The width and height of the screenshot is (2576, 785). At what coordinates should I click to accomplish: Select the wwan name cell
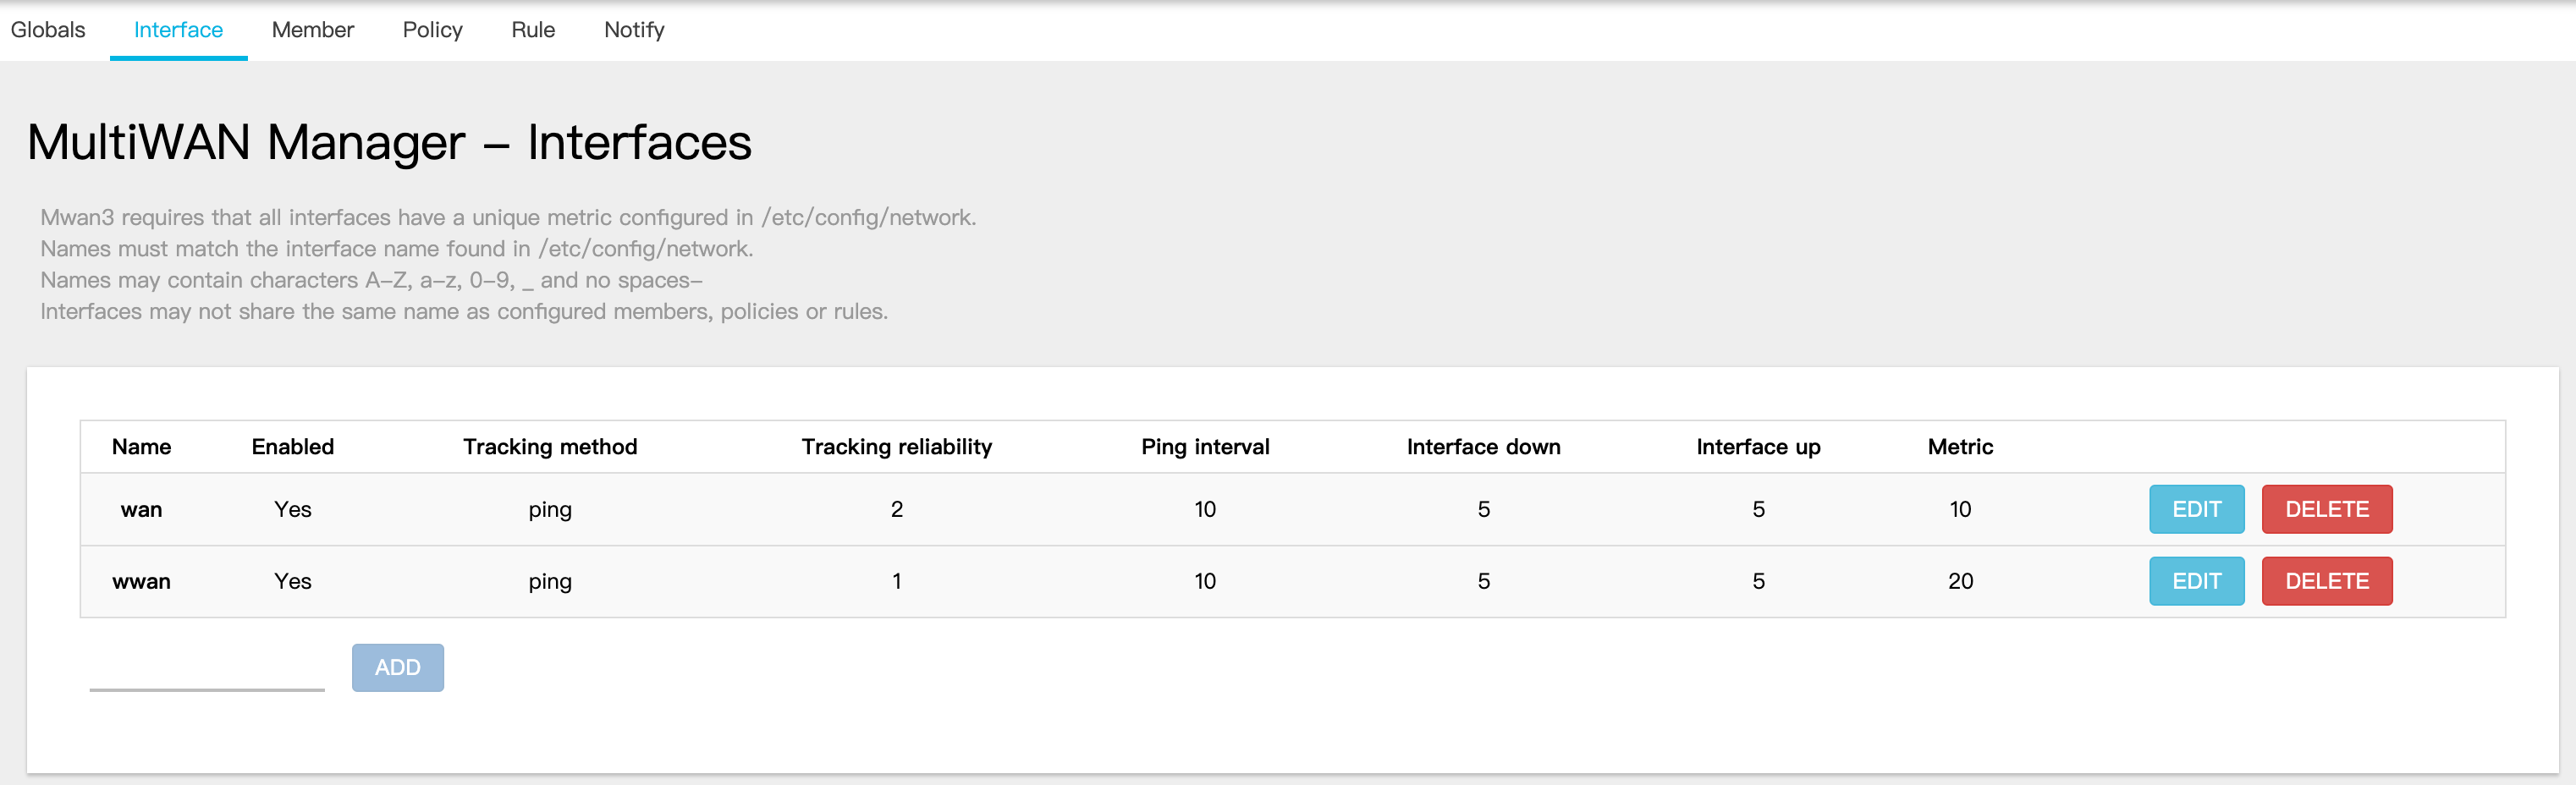coord(141,581)
